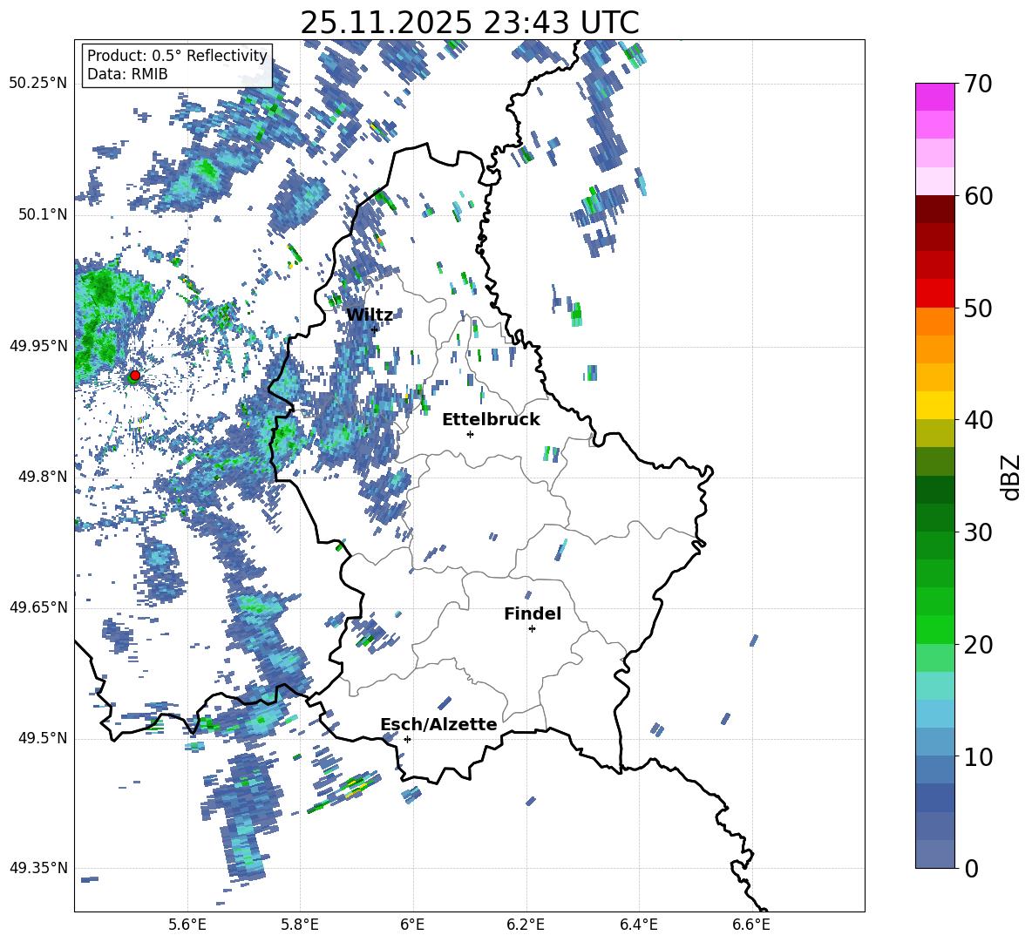The image size is (1032, 942).
Task: Click the Ettelbruck city label
Action: 491,420
